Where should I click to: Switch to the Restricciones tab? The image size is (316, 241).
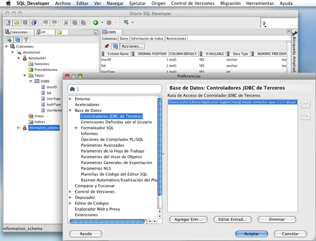point(176,38)
